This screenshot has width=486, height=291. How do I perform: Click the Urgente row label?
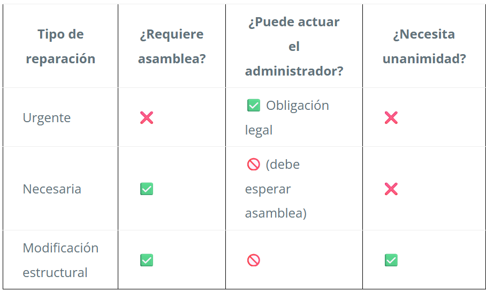47,118
